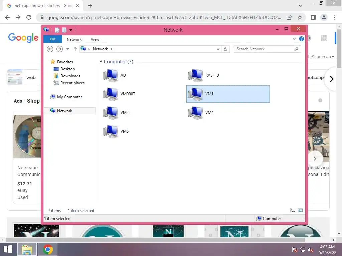The height and width of the screenshot is (256, 342).
Task: Expand the Explorer ribbon chevron
Action: click(294, 39)
